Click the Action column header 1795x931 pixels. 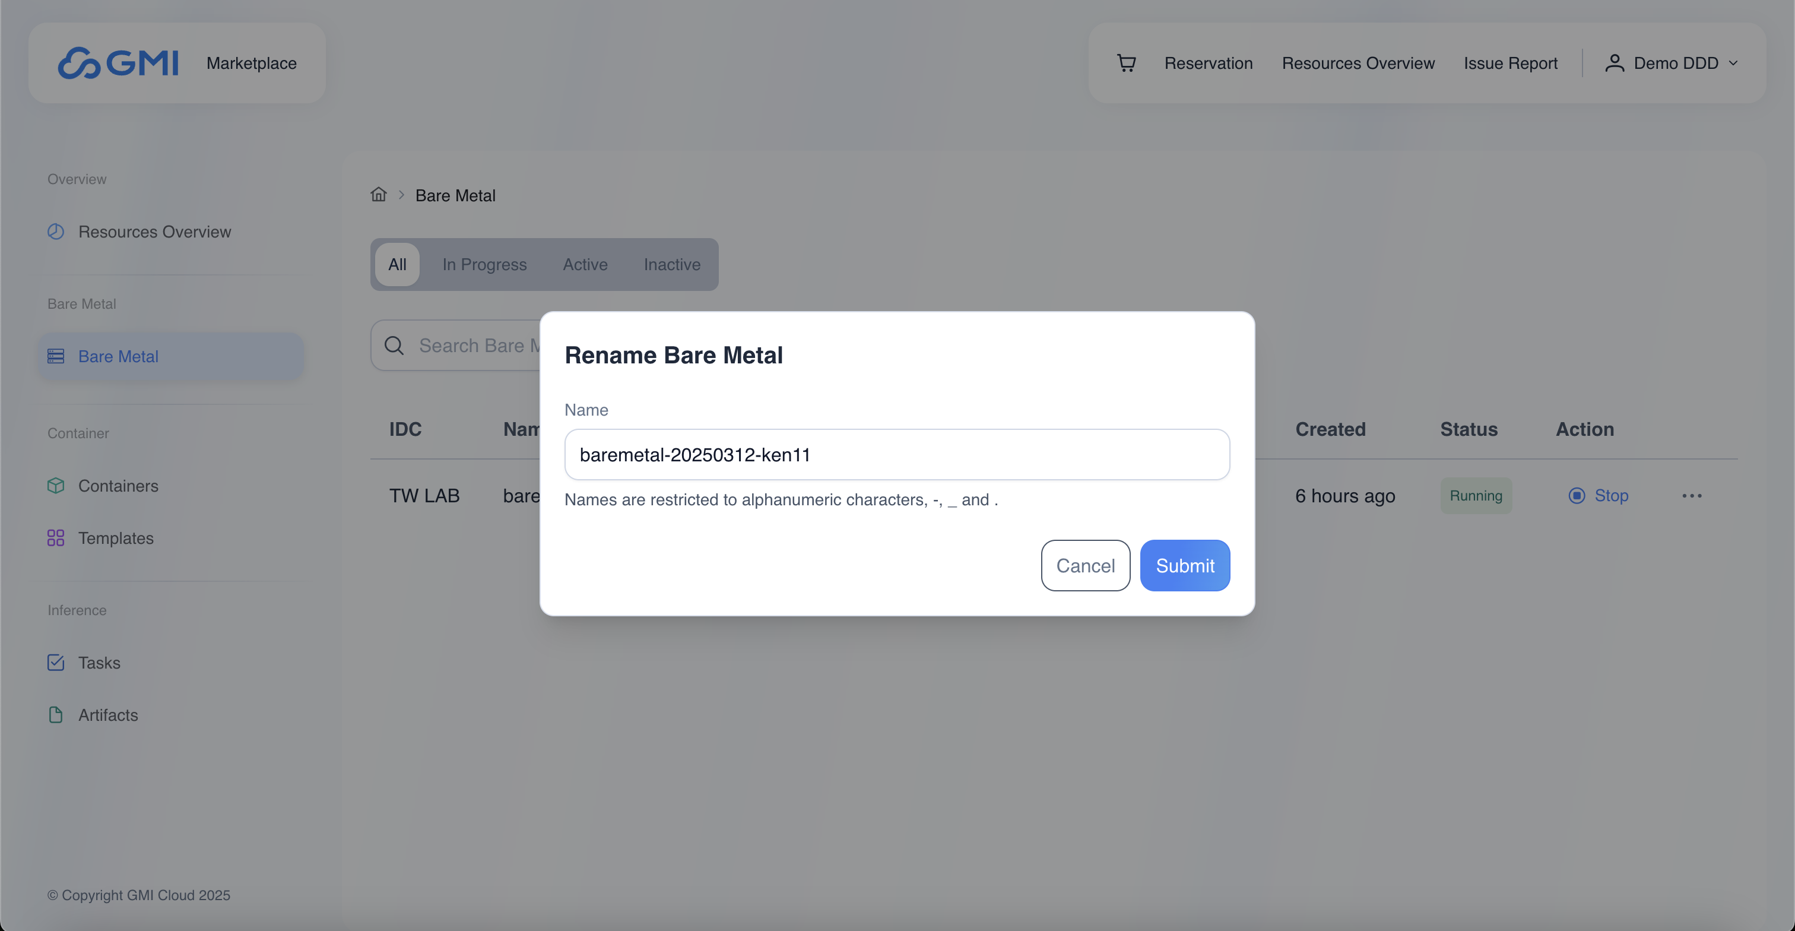point(1584,429)
